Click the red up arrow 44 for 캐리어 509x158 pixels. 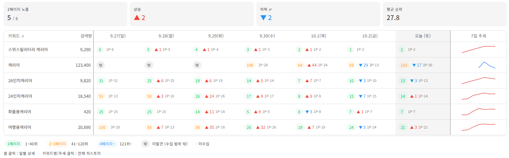312,65
